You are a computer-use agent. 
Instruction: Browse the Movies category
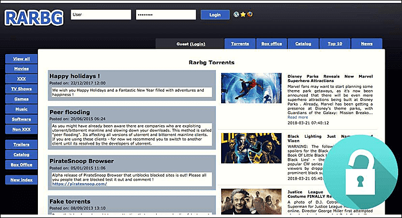click(x=21, y=69)
